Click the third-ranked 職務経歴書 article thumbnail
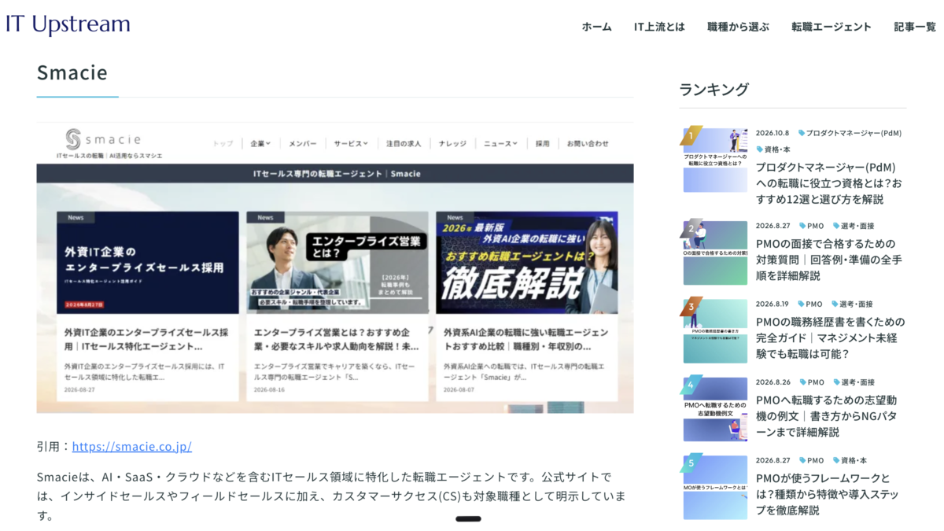 [x=715, y=330]
